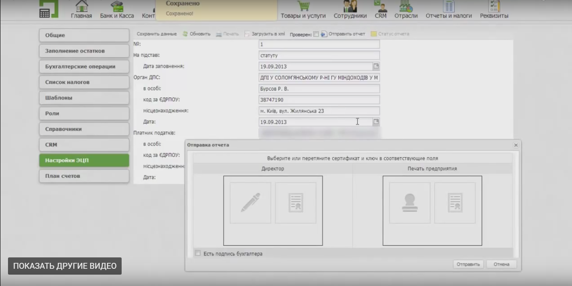Screen dimensions: 572x286
Task: Click the company seal certificate icon
Action: click(455, 203)
